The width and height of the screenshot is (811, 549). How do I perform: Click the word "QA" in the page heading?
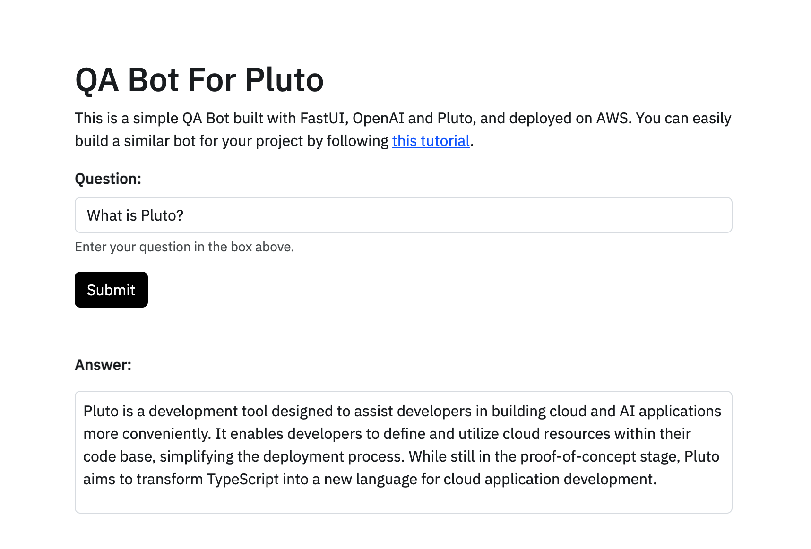pyautogui.click(x=97, y=80)
